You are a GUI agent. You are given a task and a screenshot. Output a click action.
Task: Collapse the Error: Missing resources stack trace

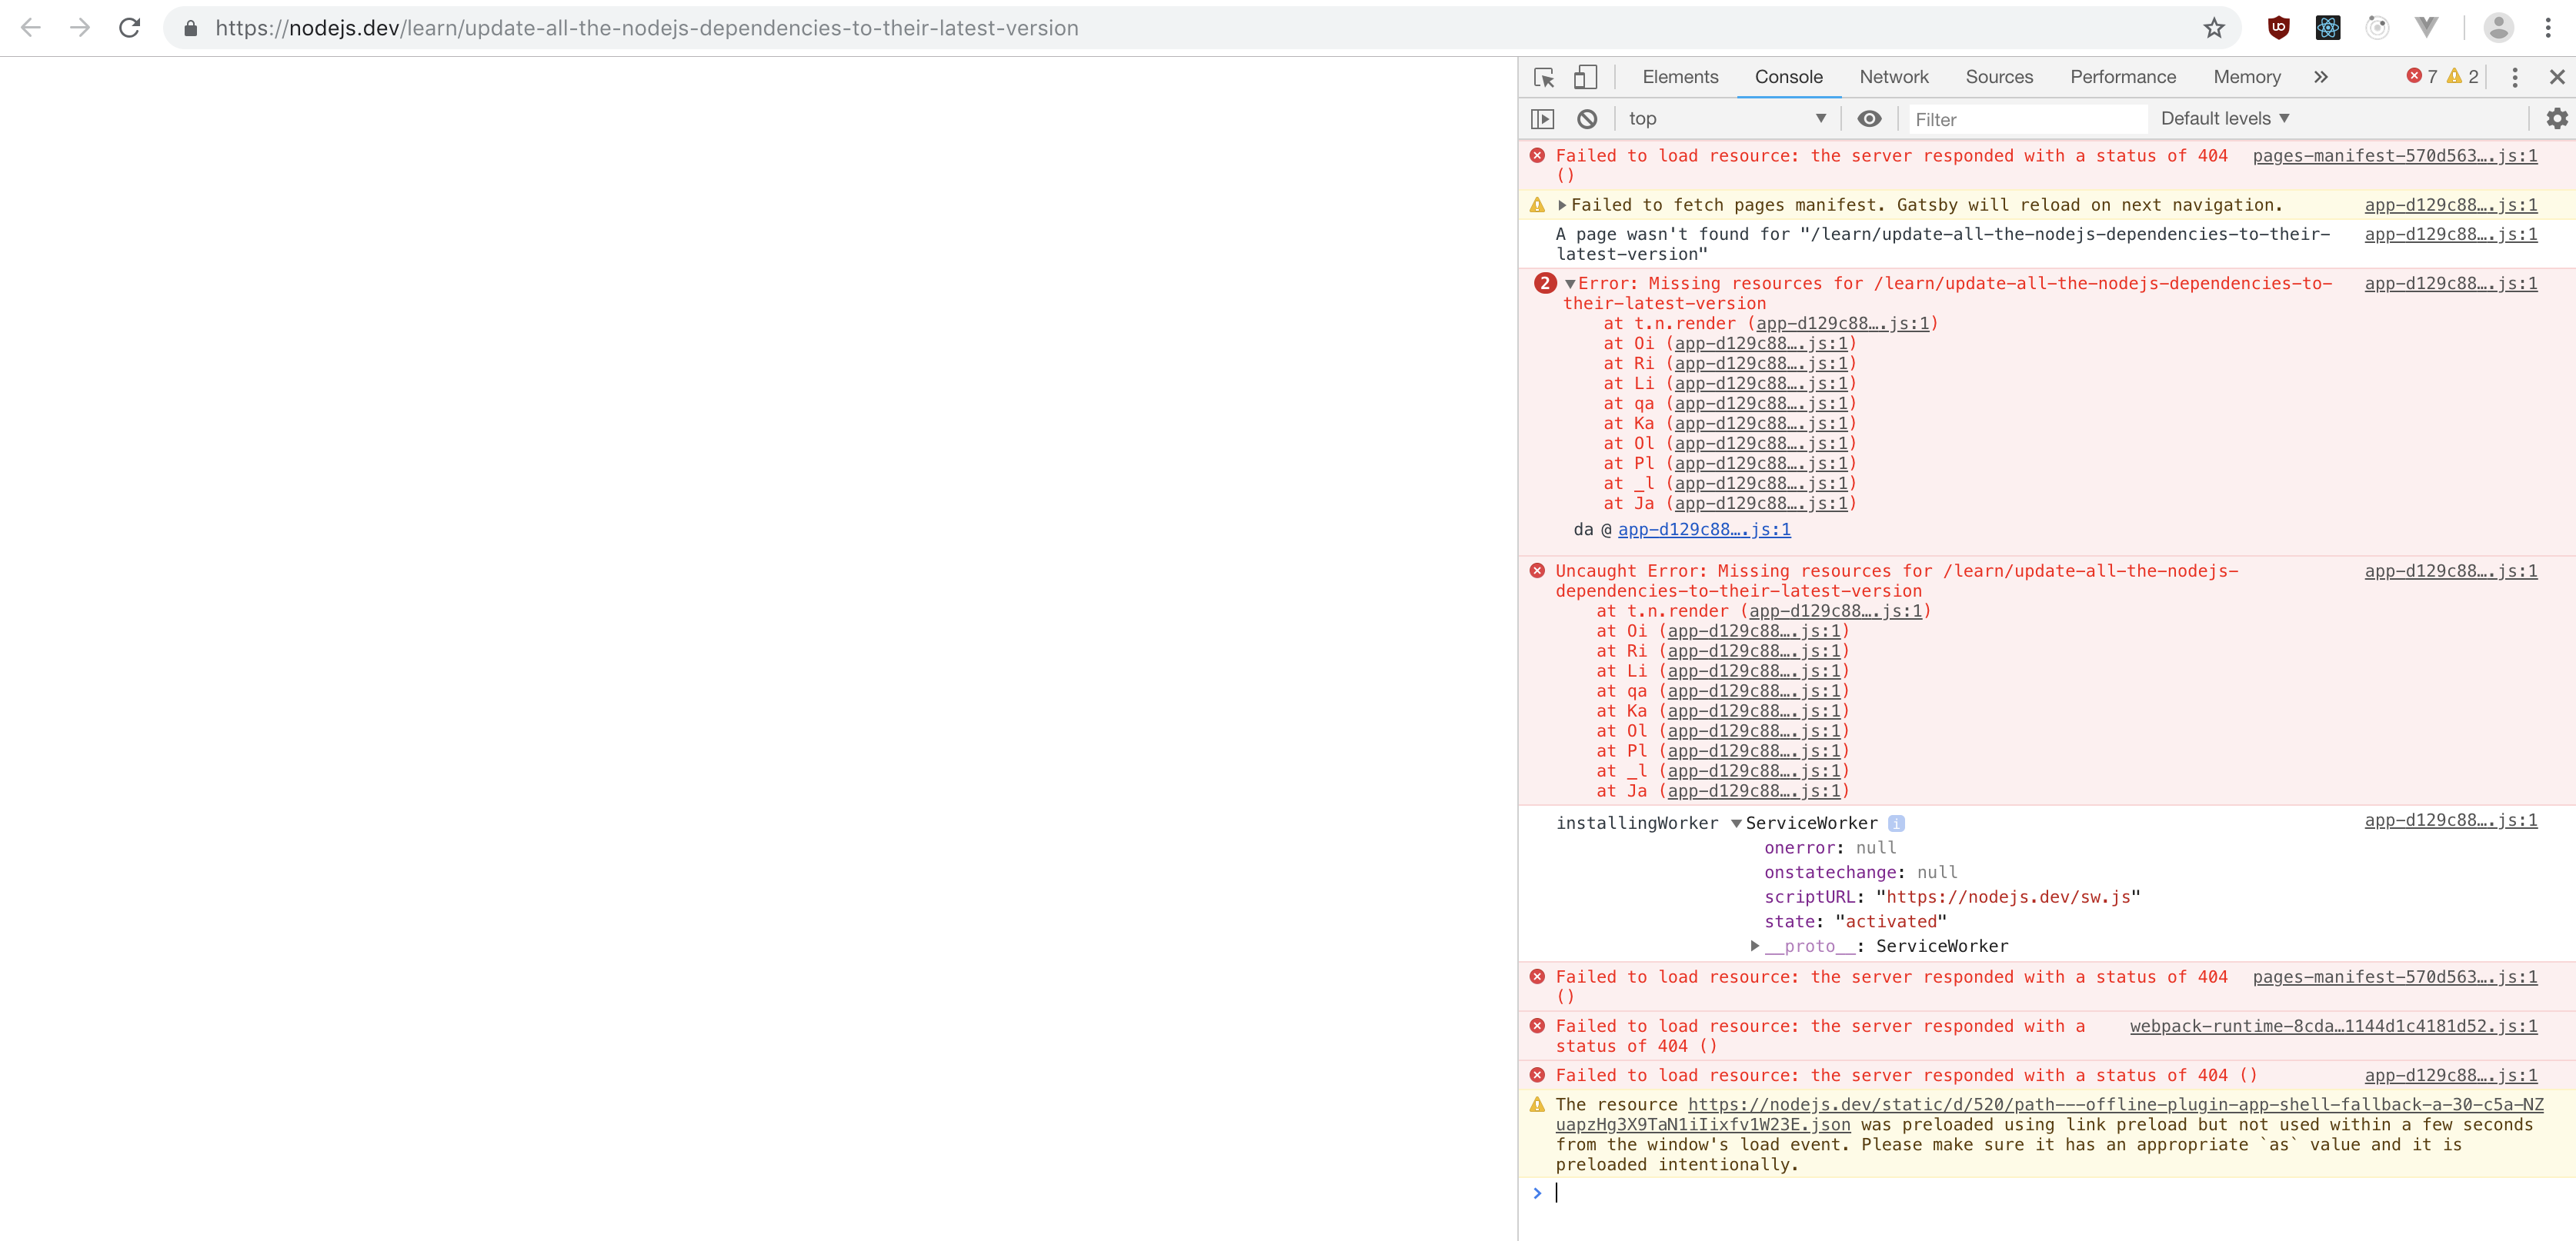(x=1570, y=284)
